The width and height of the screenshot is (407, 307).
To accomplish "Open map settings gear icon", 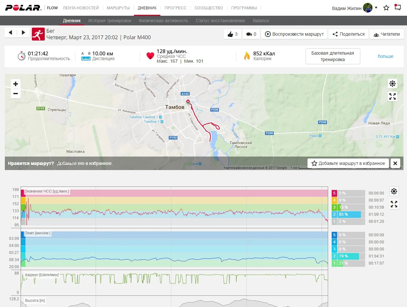I will (x=392, y=84).
